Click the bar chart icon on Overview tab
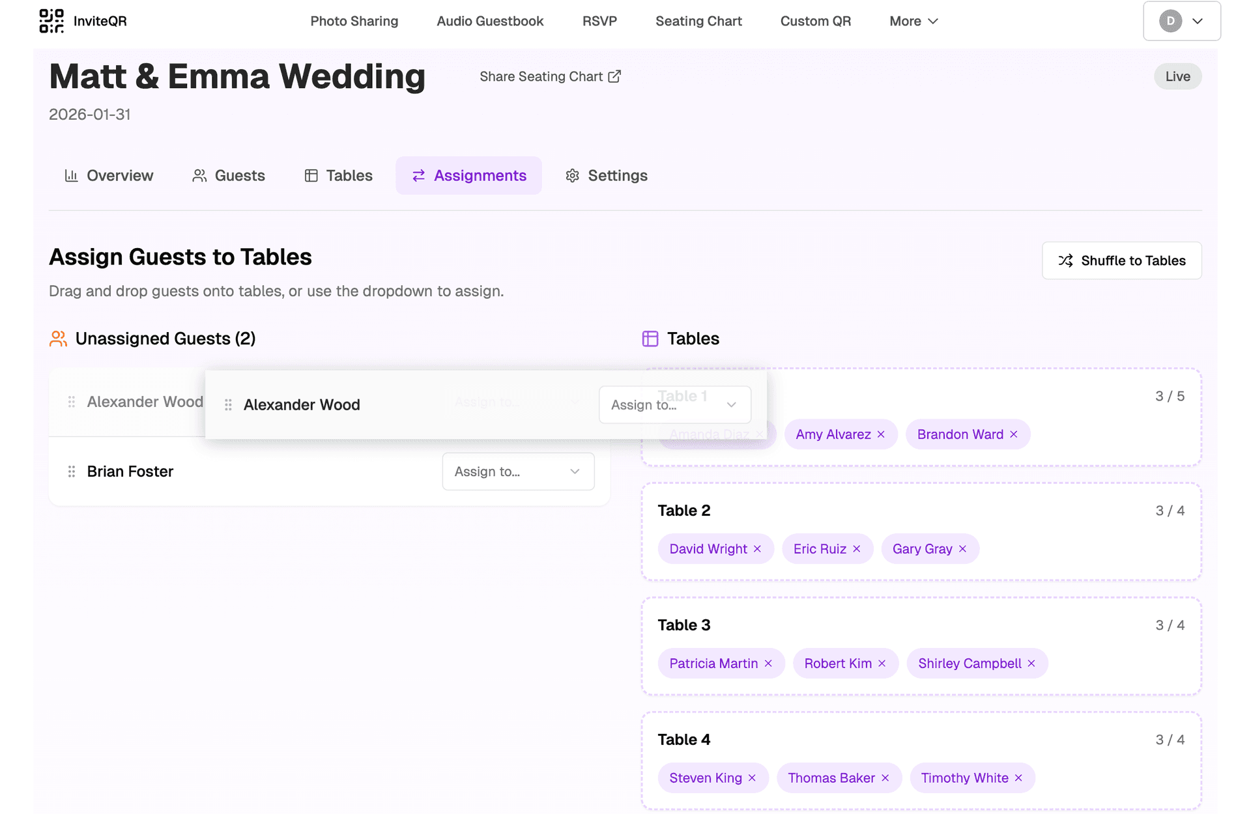This screenshot has width=1251, height=814. pos(73,175)
